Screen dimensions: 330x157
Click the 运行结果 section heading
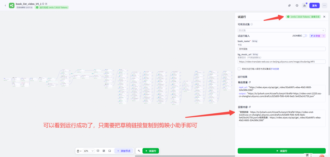tap(242, 77)
